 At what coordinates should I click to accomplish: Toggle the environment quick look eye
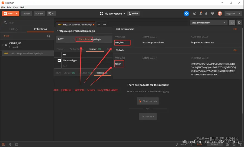[x=232, y=23]
